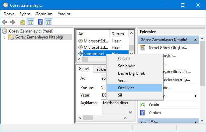Click the Eylemler pane vertical scrollbar thumb

(202, 64)
